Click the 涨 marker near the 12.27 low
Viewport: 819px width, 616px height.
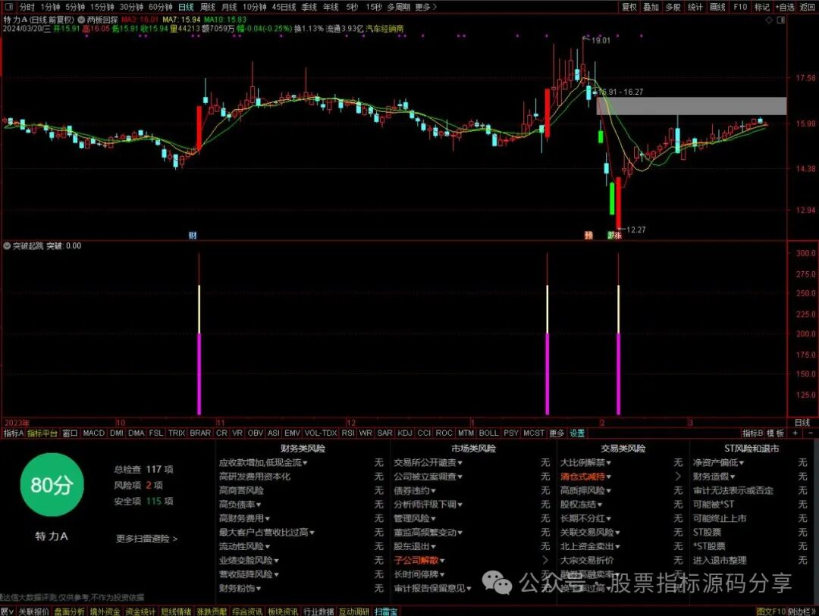pos(618,236)
